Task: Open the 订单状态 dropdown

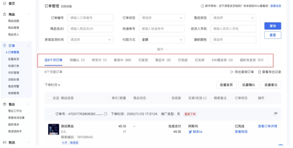Action: (x=162, y=18)
